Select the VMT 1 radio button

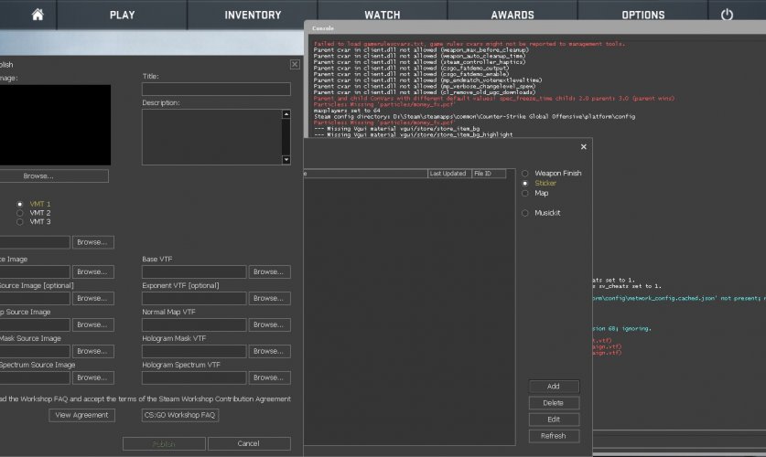pos(18,204)
